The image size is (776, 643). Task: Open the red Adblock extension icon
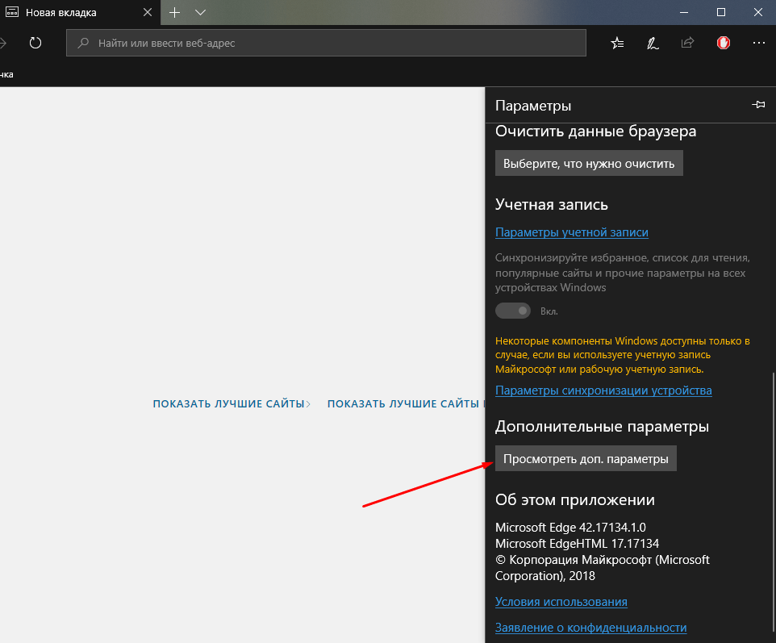pyautogui.click(x=724, y=43)
